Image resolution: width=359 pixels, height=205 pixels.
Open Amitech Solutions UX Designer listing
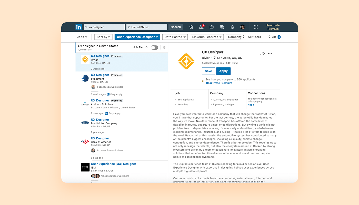[x=100, y=100]
